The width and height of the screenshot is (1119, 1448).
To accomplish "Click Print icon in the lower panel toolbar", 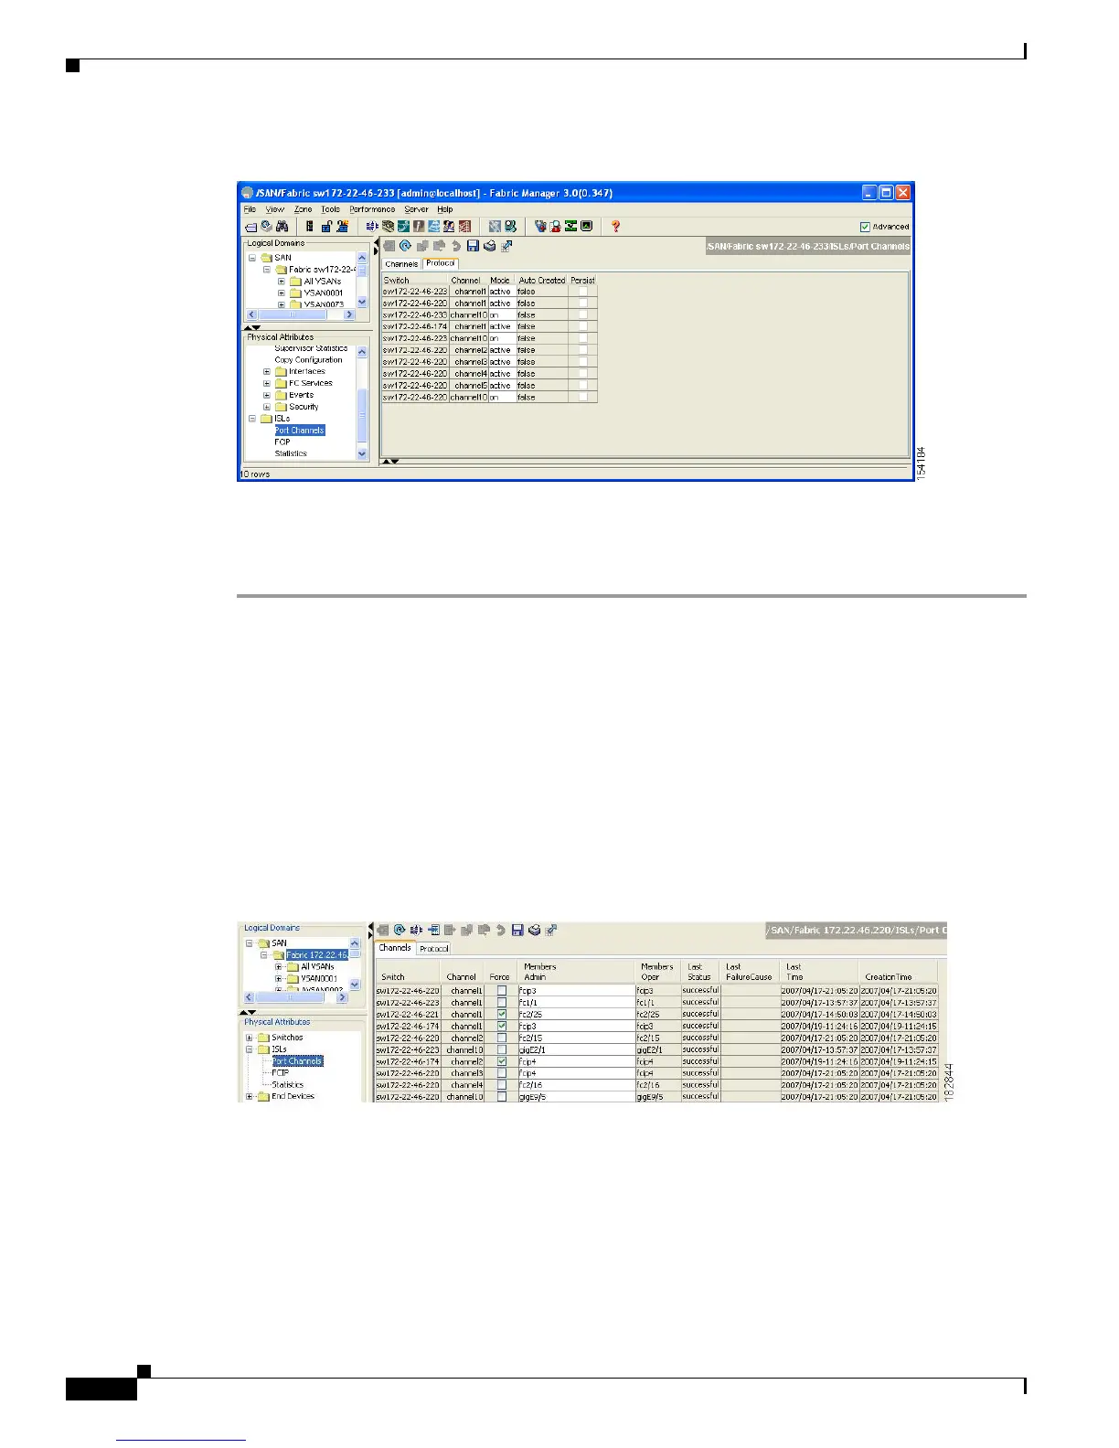I will pos(534,931).
